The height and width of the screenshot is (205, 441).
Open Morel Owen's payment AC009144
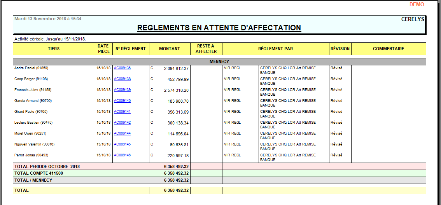pyautogui.click(x=122, y=133)
